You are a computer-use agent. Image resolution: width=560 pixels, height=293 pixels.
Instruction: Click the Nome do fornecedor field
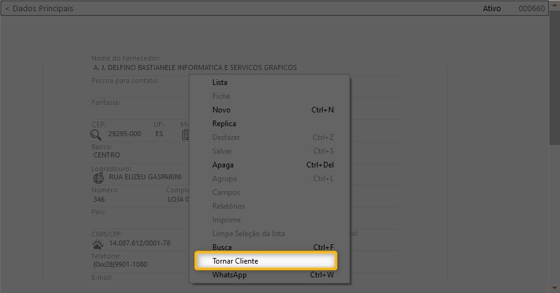pos(195,67)
